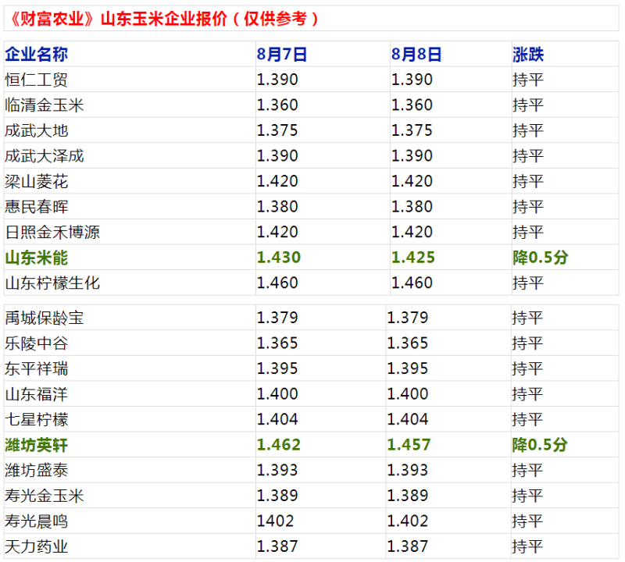This screenshot has height=562, width=625.
Task: Select the 1402 value in 寿光晨鸣 row
Action: pyautogui.click(x=275, y=521)
